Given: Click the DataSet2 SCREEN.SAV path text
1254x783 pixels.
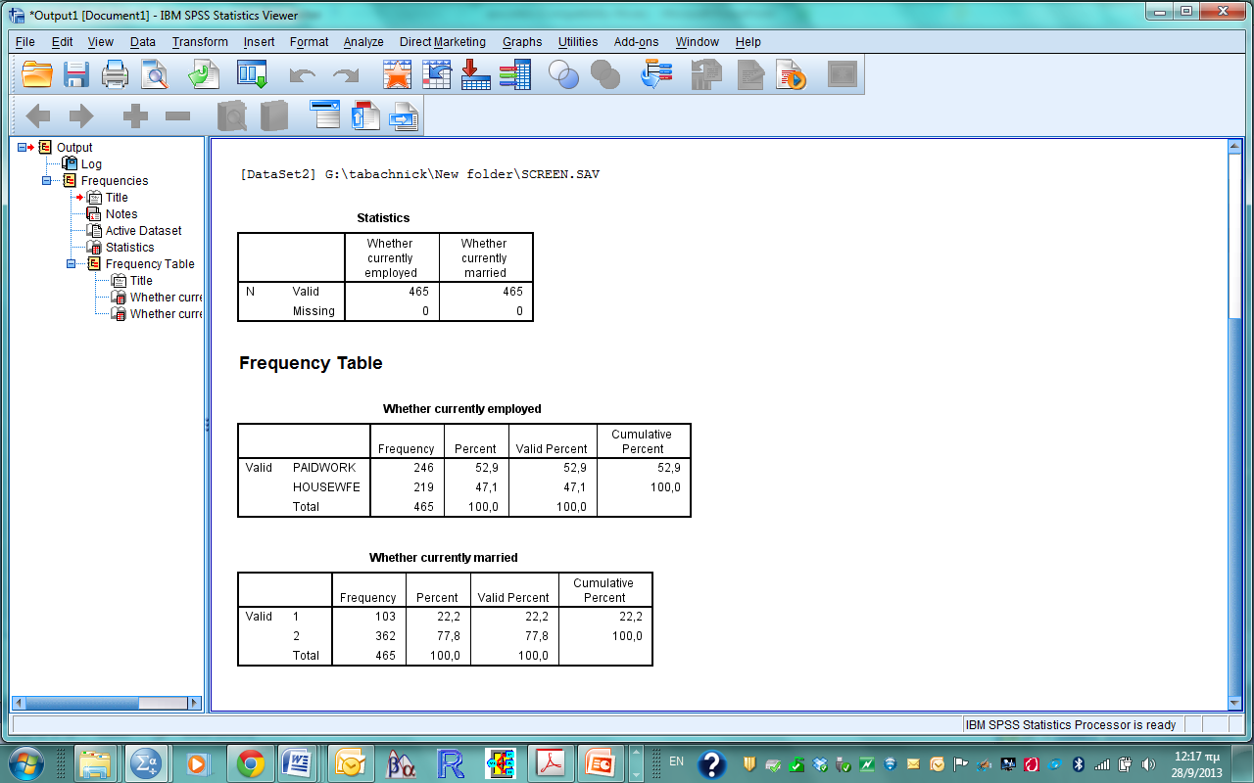Looking at the screenshot, I should (419, 175).
